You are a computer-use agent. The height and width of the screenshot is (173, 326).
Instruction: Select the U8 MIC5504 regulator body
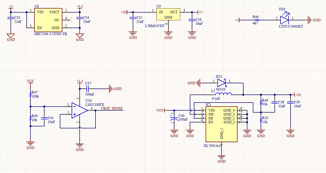pos(48,20)
